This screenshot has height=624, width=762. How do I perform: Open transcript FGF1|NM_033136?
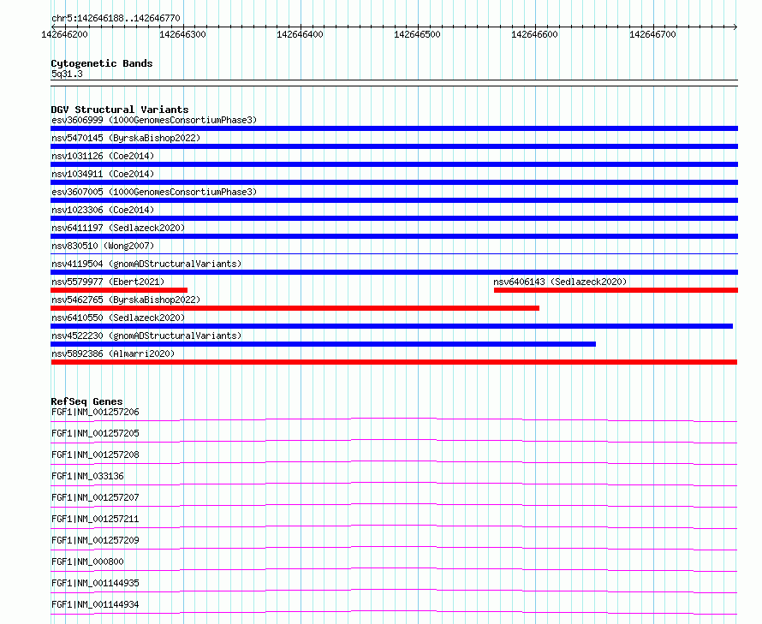point(87,476)
